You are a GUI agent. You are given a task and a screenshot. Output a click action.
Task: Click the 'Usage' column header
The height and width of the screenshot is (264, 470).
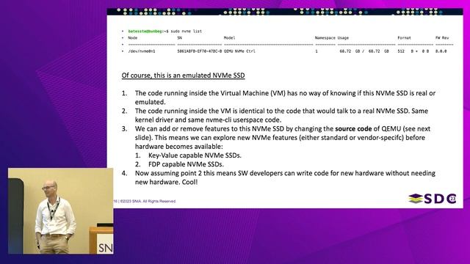click(343, 38)
